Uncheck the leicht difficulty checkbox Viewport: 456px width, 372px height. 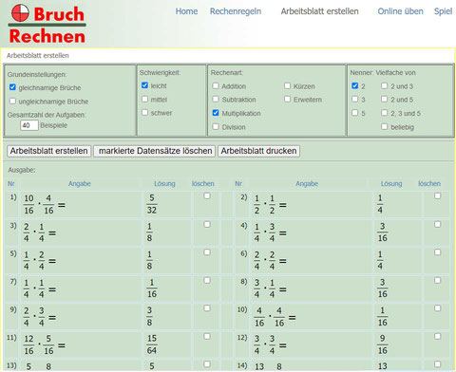click(144, 85)
